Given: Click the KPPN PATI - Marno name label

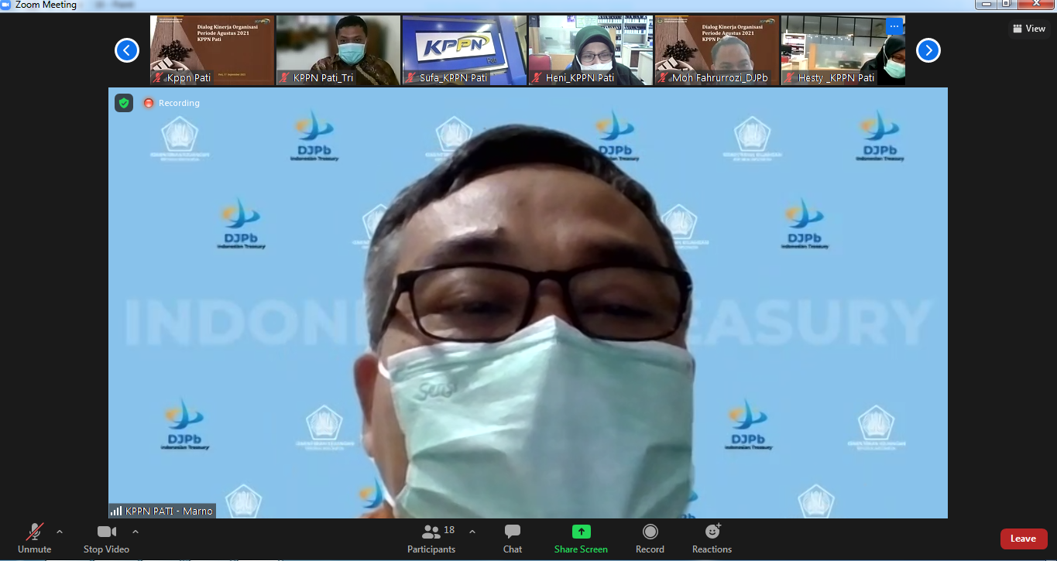Looking at the screenshot, I should (x=169, y=511).
